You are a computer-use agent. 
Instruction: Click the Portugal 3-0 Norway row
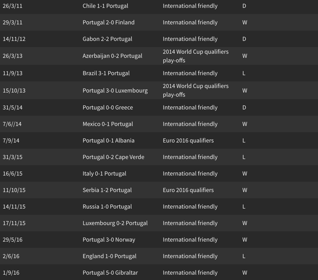click(109, 240)
